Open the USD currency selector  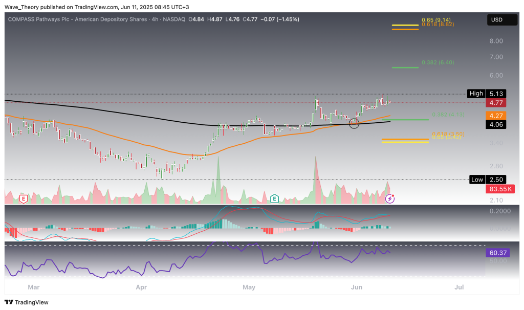(502, 20)
